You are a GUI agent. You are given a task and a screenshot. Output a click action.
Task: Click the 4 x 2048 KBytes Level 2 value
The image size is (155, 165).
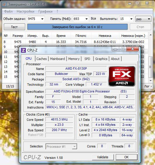coord(105,130)
